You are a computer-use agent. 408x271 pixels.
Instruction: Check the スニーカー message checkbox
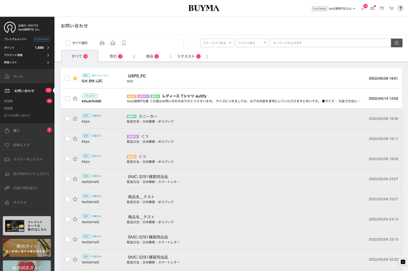coord(67,118)
